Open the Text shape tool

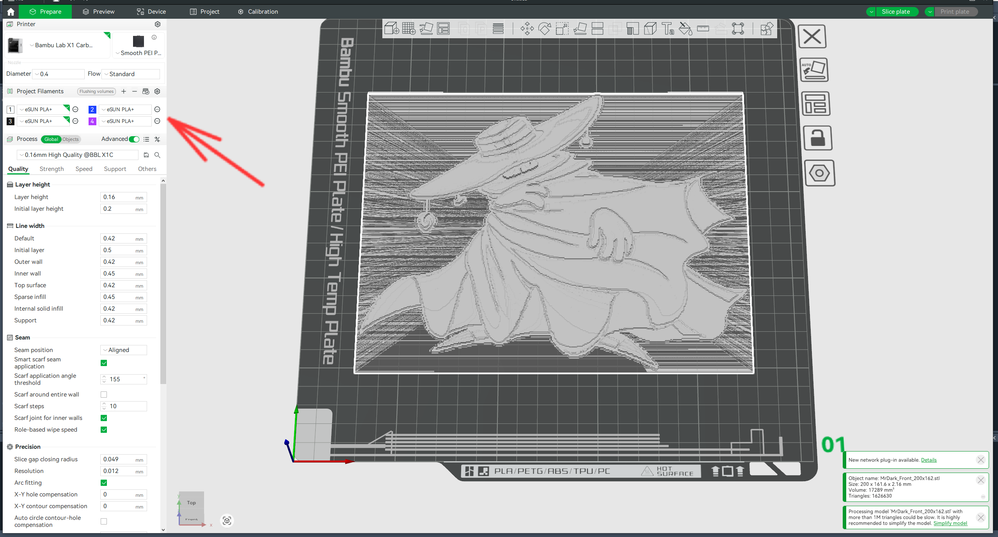[x=668, y=28]
